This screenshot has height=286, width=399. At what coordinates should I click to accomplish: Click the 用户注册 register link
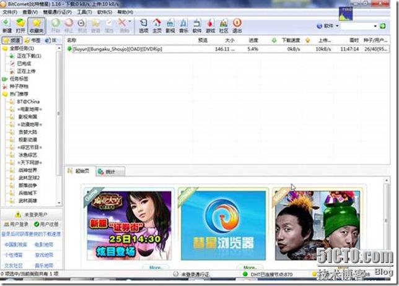coord(46,224)
